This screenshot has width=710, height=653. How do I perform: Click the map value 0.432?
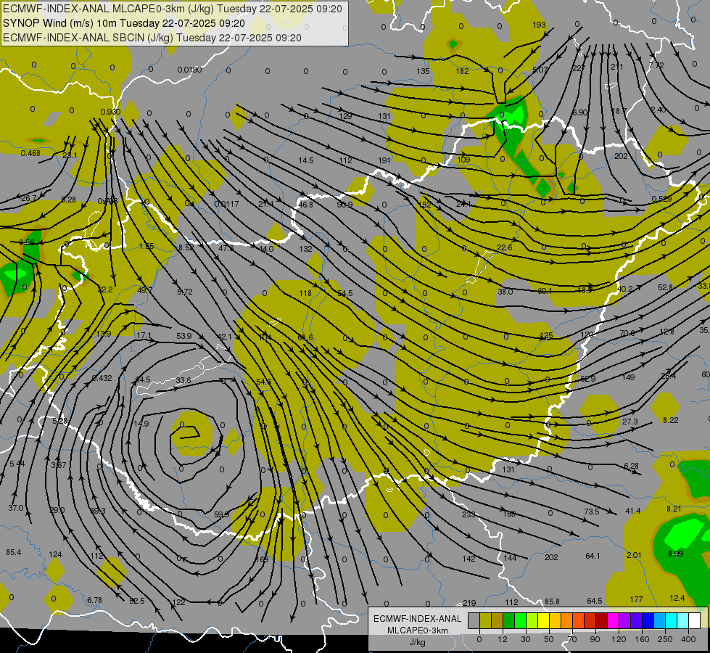[x=102, y=378]
